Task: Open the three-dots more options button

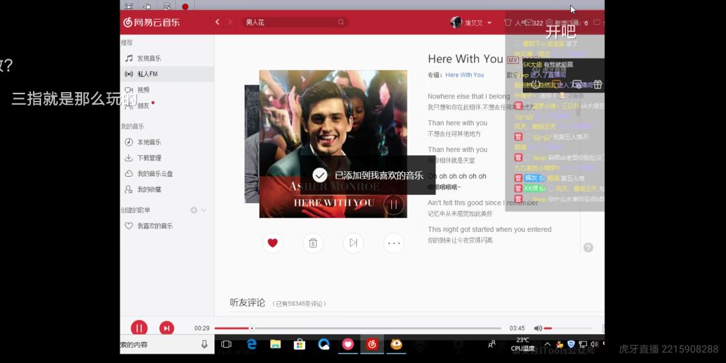Action: click(393, 243)
